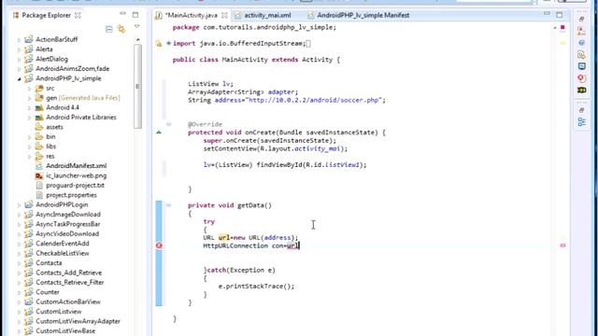Minimize the Package Explorer view
This screenshot has width=598, height=336.
[122, 14]
